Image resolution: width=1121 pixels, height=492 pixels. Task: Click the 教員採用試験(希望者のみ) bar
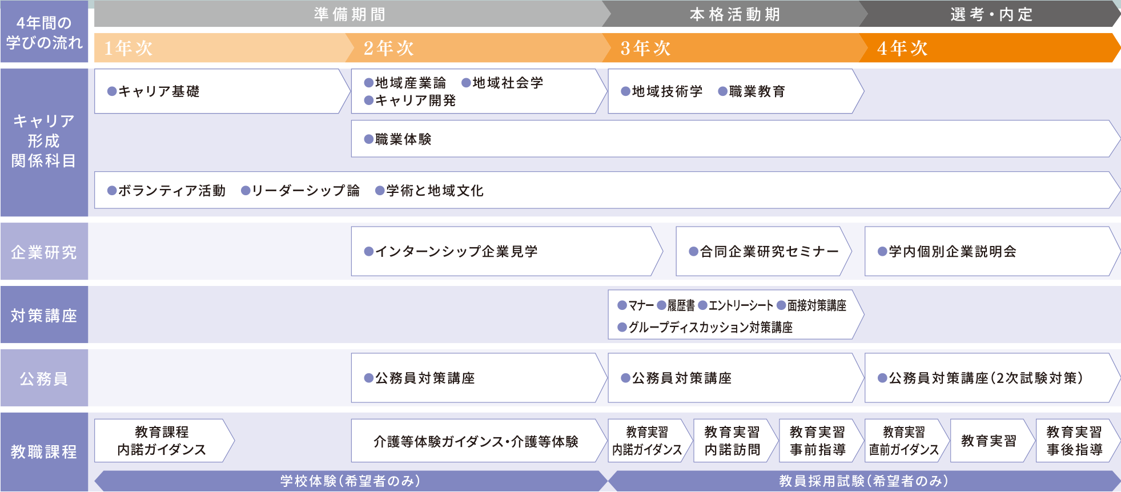point(863,481)
